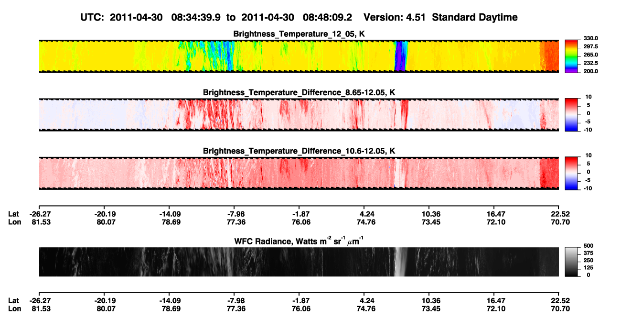Image resolution: width=621 pixels, height=319 pixels.
Task: Click the 10 label on the 8.65-12.05 colorbar
Action: (589, 97)
